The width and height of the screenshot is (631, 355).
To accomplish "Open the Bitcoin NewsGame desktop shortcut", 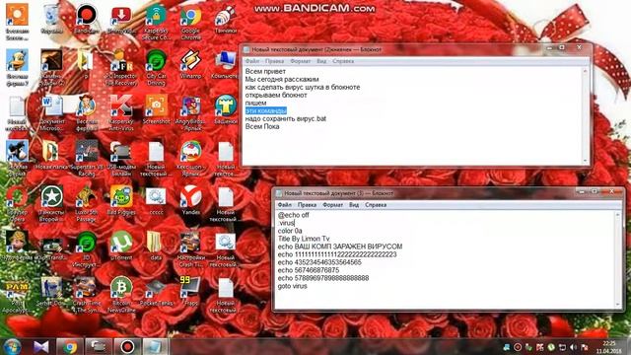I will coord(121,295).
